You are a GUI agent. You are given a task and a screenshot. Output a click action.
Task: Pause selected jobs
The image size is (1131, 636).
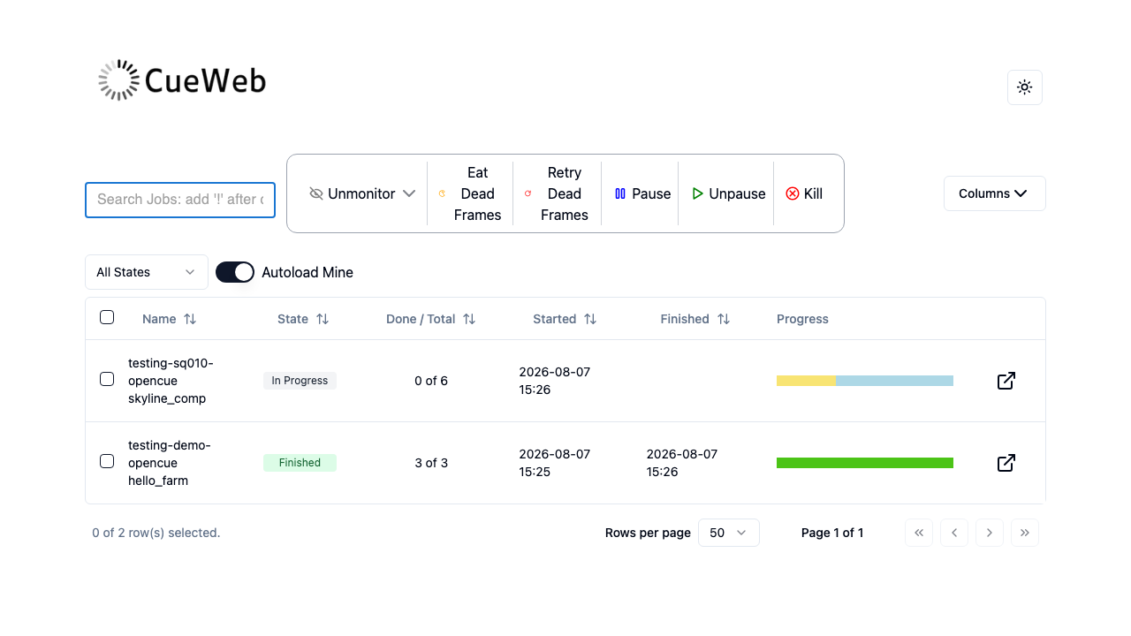[642, 193]
